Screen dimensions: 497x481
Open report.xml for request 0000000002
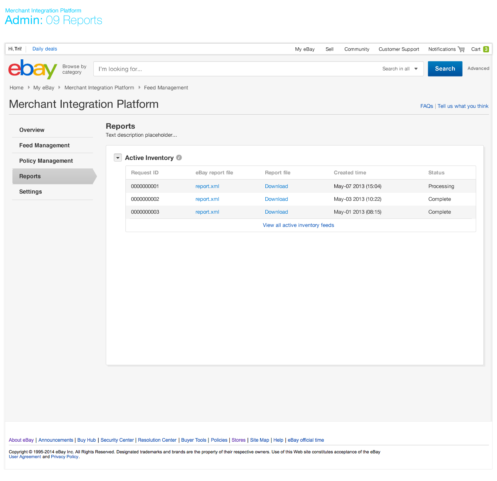coord(207,199)
